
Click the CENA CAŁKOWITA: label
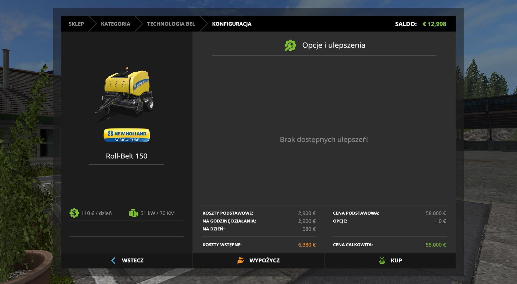point(353,245)
